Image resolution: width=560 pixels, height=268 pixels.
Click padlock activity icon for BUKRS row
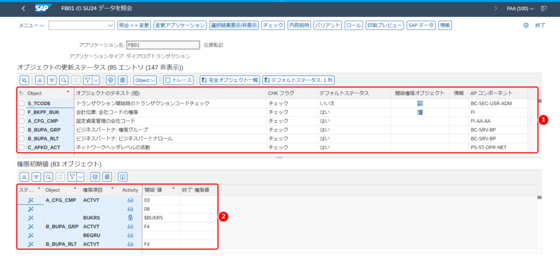pyautogui.click(x=130, y=218)
